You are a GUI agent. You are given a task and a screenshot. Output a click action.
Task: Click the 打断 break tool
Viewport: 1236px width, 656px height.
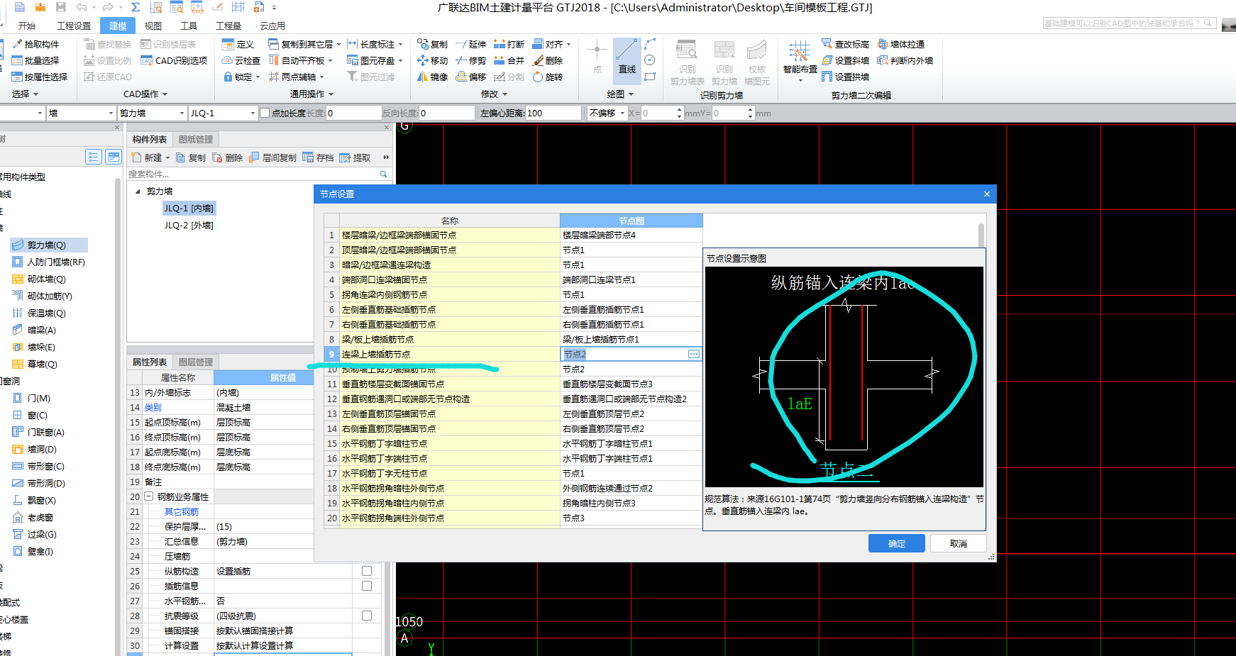click(x=509, y=44)
